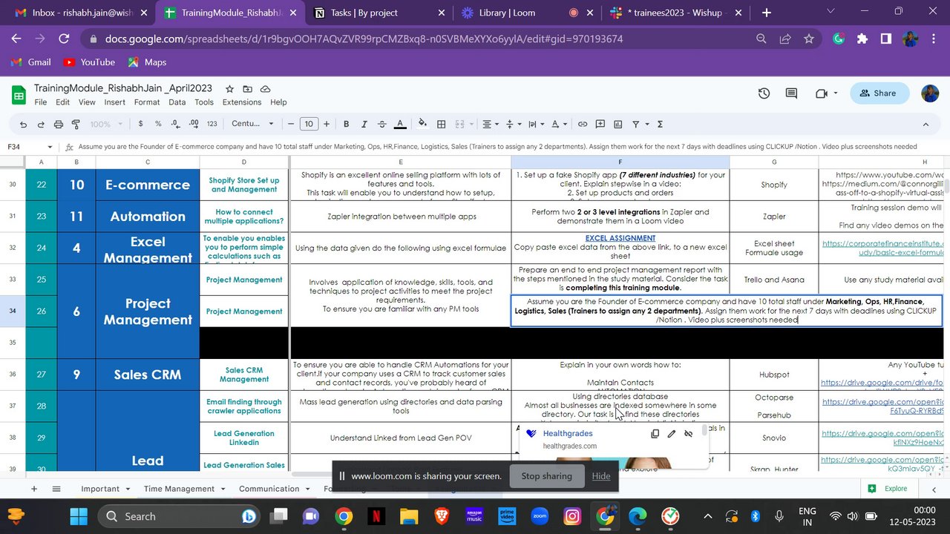This screenshot has width=950, height=534.
Task: Open the borders tool in the toolbar
Action: pyautogui.click(x=441, y=124)
